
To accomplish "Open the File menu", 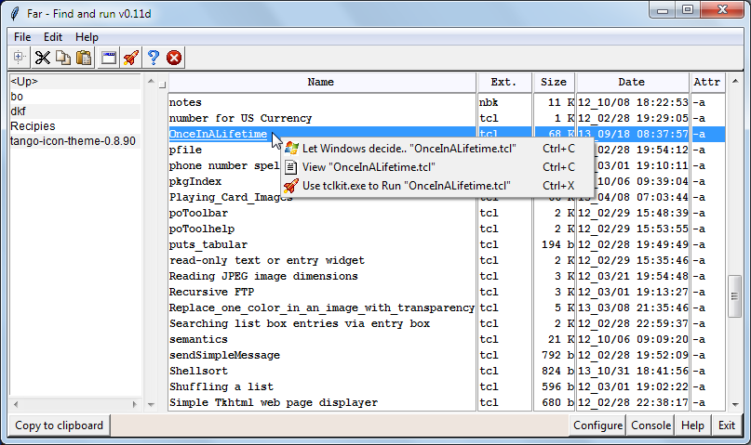I will click(x=22, y=37).
